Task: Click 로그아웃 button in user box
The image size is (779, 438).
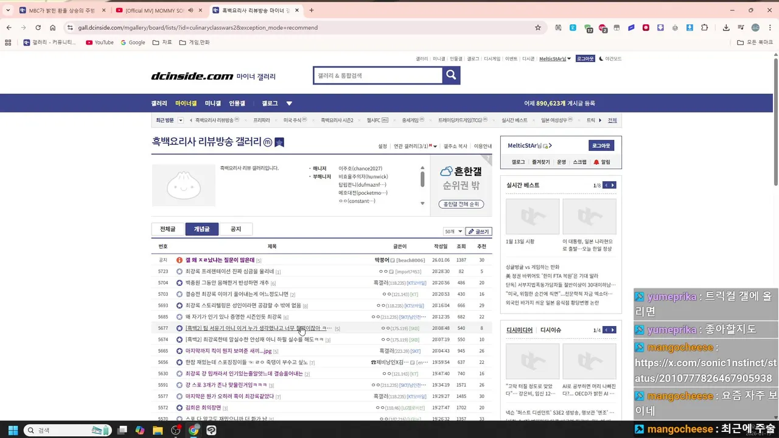Action: pos(601,146)
